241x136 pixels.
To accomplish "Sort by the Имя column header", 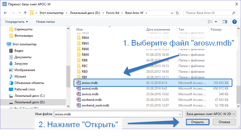I will 79,30.
